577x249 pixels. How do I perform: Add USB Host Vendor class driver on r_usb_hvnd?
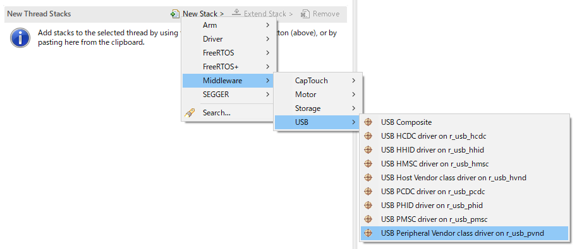pyautogui.click(x=465, y=178)
